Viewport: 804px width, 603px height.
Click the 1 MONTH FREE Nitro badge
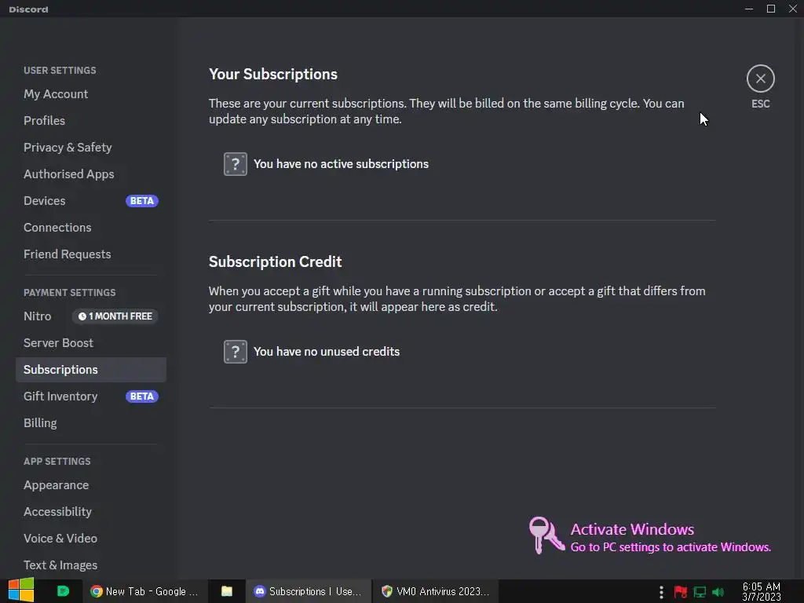(x=115, y=316)
